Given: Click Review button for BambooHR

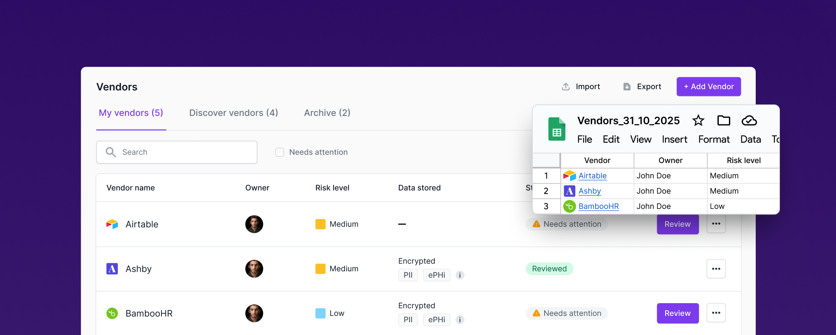Looking at the screenshot, I should pyautogui.click(x=678, y=313).
